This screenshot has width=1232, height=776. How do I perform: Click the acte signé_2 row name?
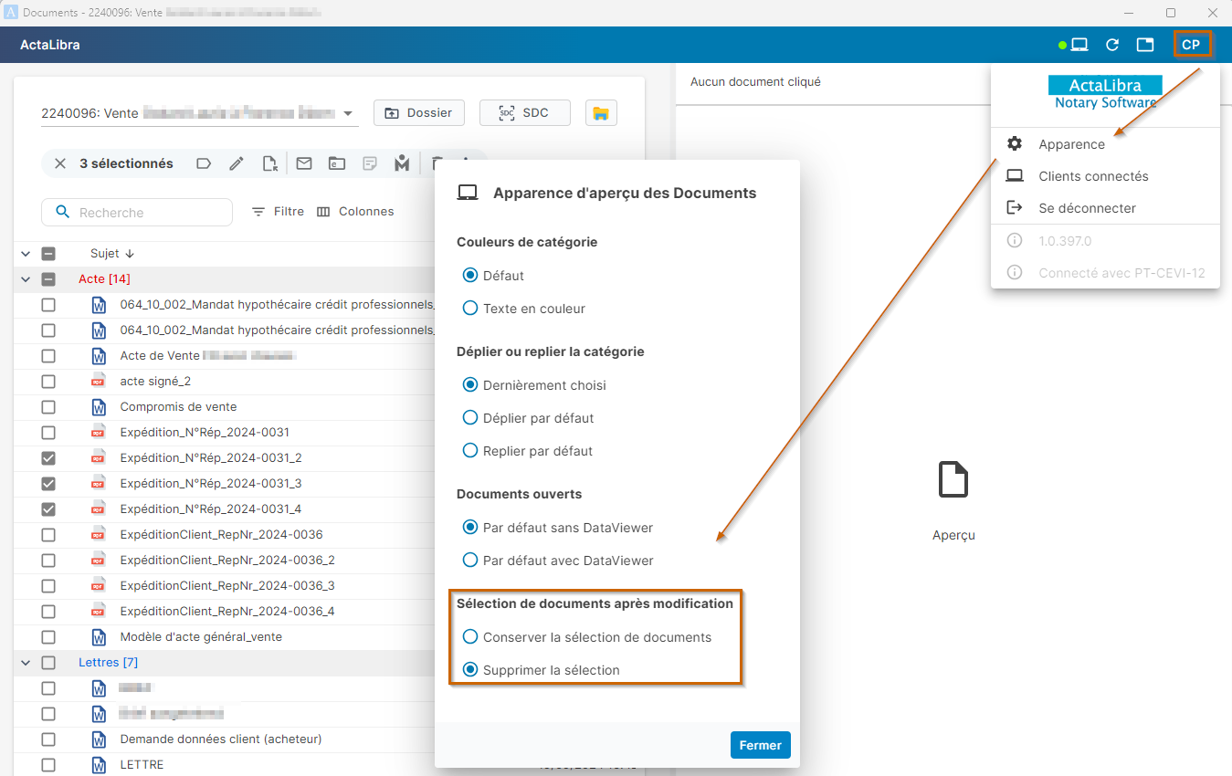[155, 382]
